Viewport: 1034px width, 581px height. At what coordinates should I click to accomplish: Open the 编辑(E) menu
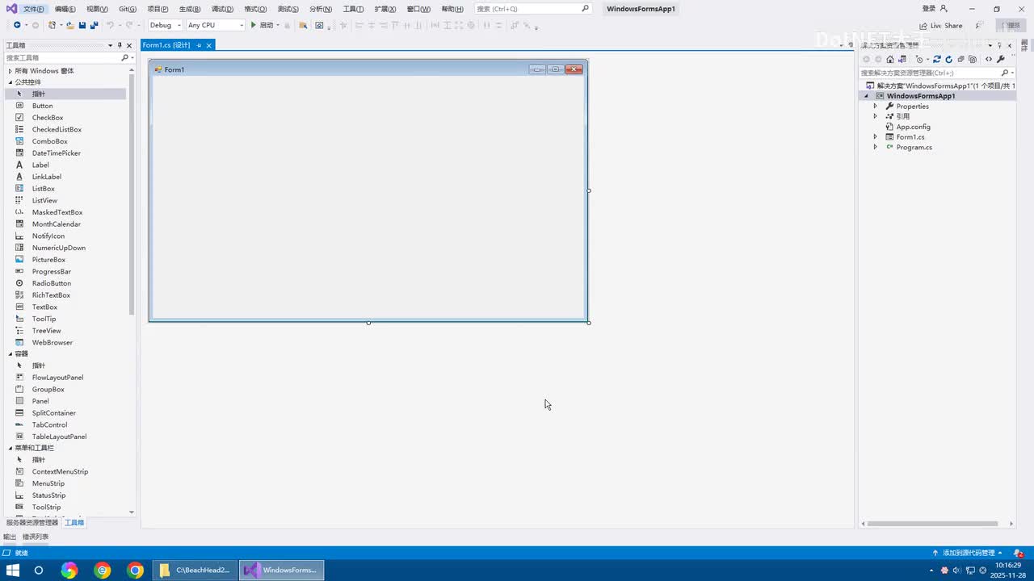point(65,9)
